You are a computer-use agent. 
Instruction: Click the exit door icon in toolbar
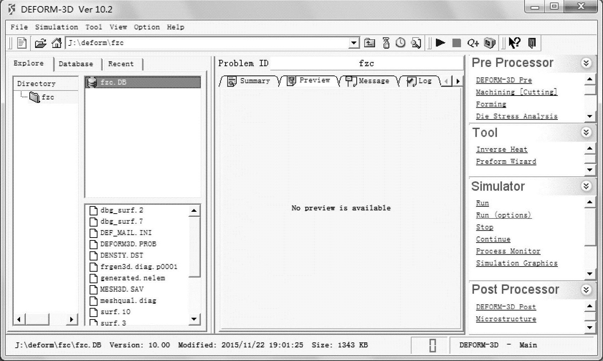click(x=532, y=43)
